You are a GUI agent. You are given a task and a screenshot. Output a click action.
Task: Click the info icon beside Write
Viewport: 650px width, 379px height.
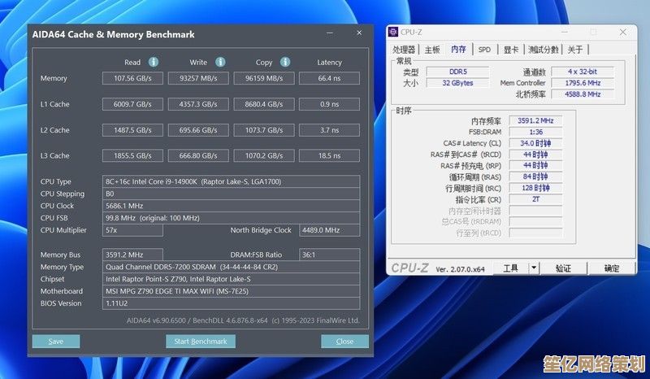220,62
